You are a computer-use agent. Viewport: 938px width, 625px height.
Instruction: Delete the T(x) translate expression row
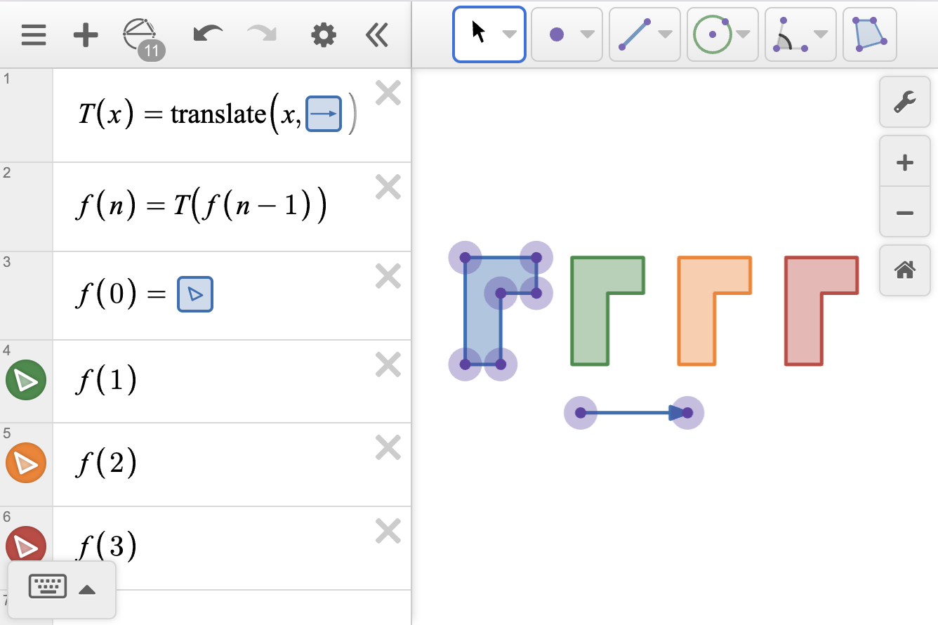point(388,93)
